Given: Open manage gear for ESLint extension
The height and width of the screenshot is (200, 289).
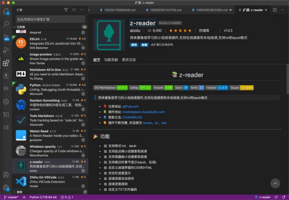Looking at the screenshot, I should click(x=83, y=48).
